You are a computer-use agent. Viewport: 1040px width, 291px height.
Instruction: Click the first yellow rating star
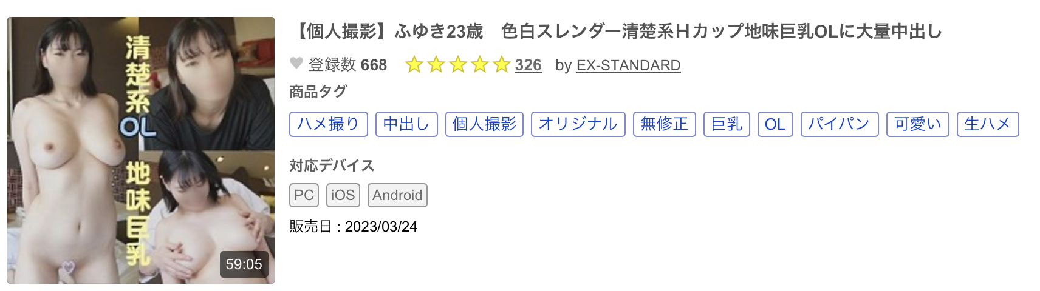click(414, 64)
